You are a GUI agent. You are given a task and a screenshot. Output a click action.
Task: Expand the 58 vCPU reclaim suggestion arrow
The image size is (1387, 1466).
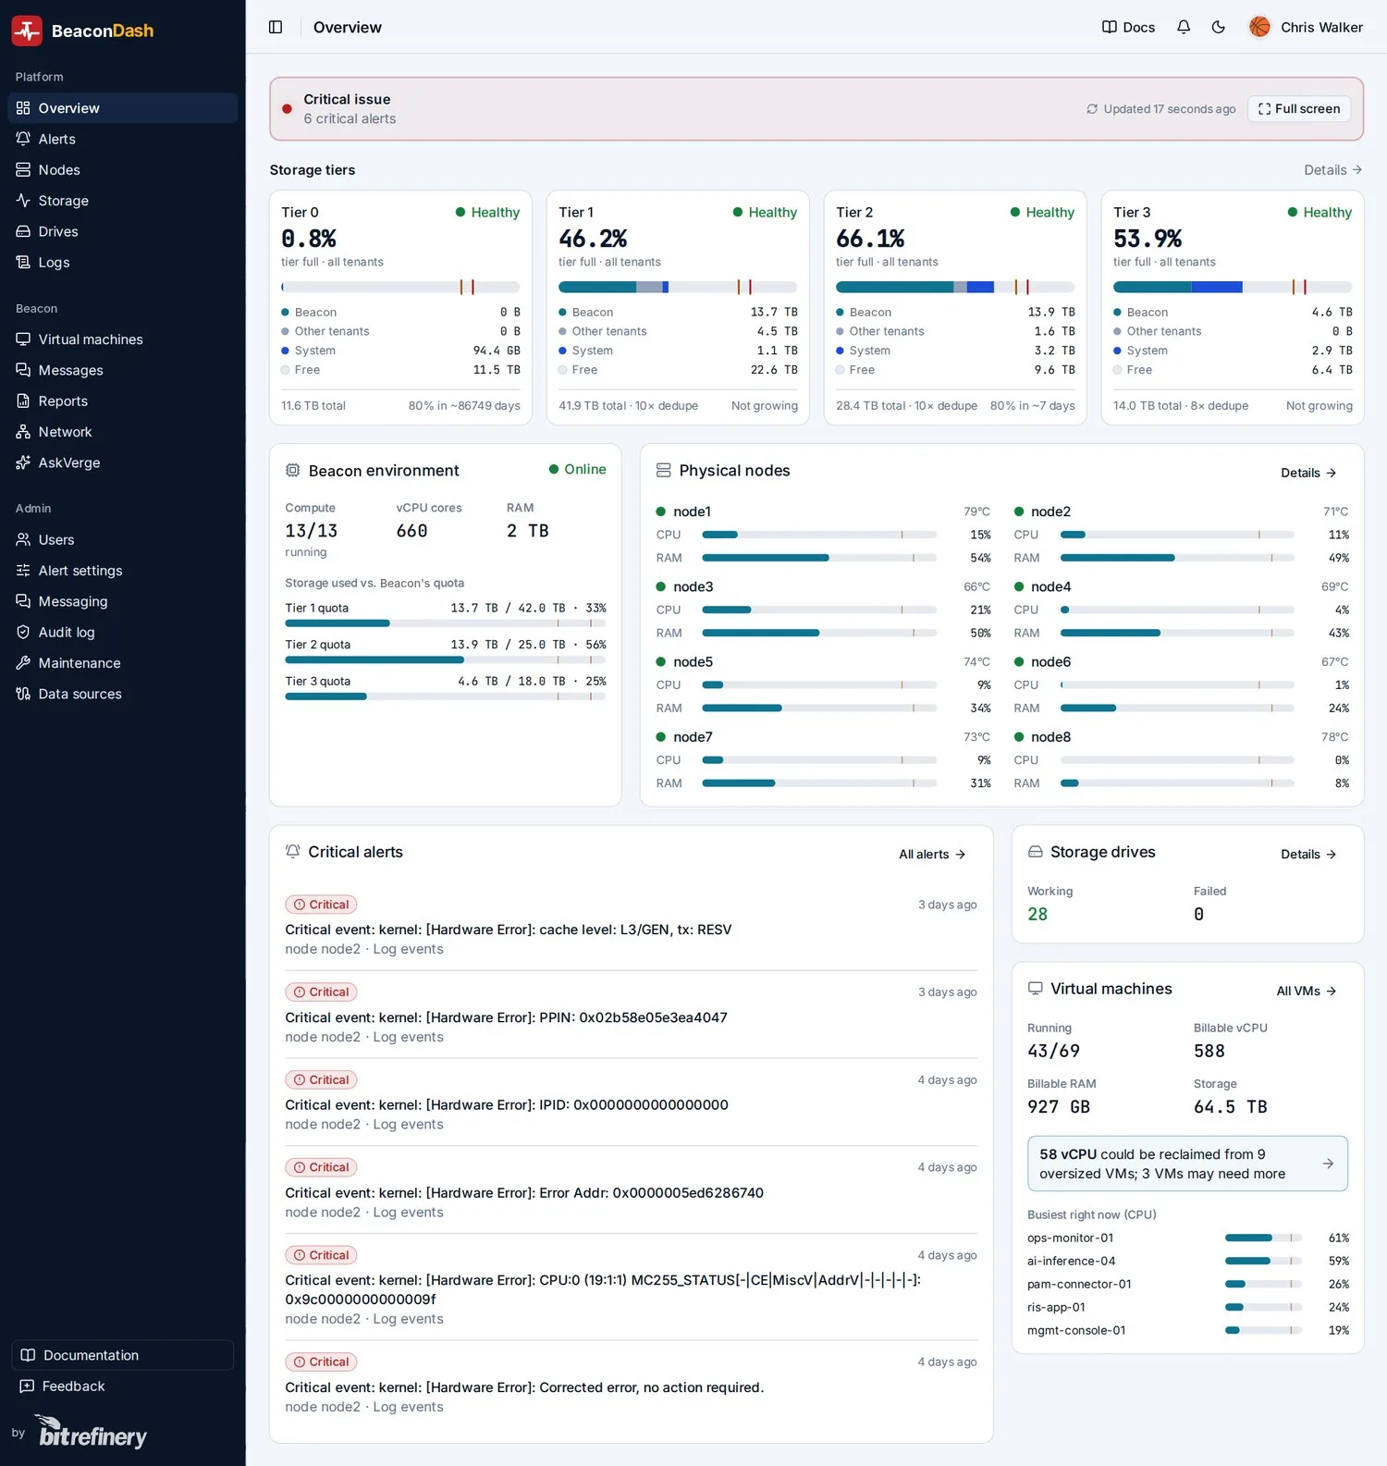pyautogui.click(x=1328, y=1164)
